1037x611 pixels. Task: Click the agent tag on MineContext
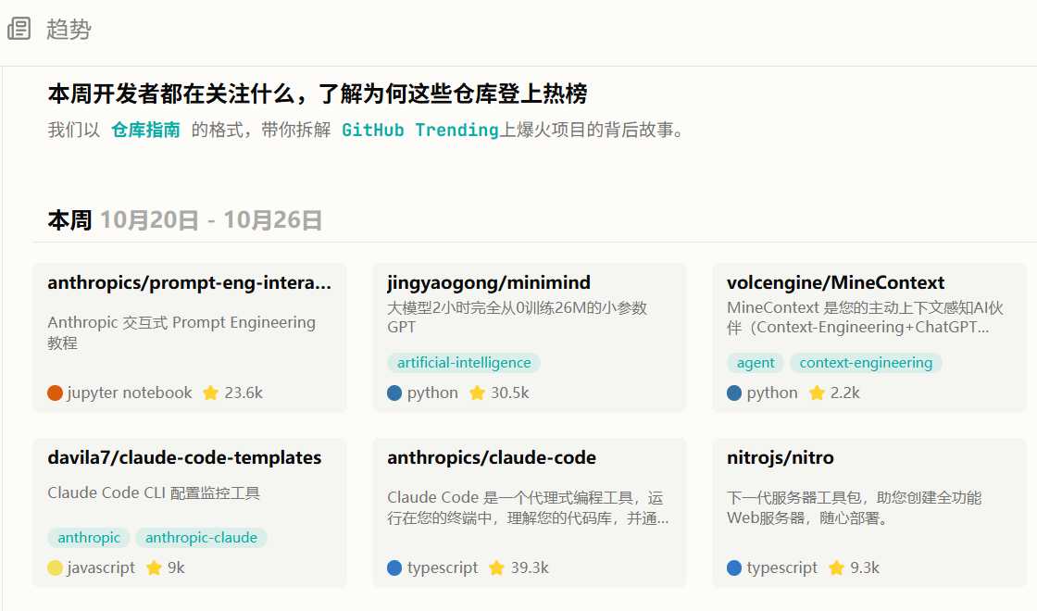[756, 363]
